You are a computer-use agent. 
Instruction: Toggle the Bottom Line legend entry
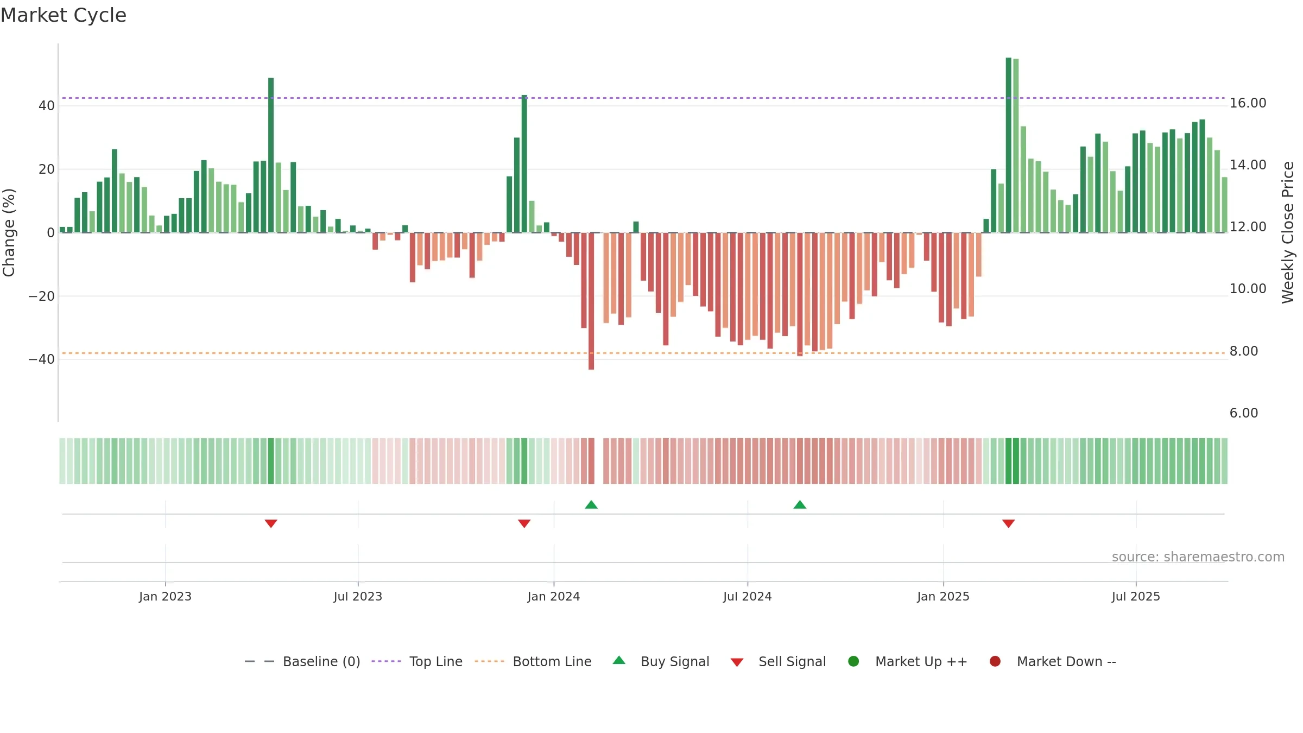pyautogui.click(x=533, y=661)
